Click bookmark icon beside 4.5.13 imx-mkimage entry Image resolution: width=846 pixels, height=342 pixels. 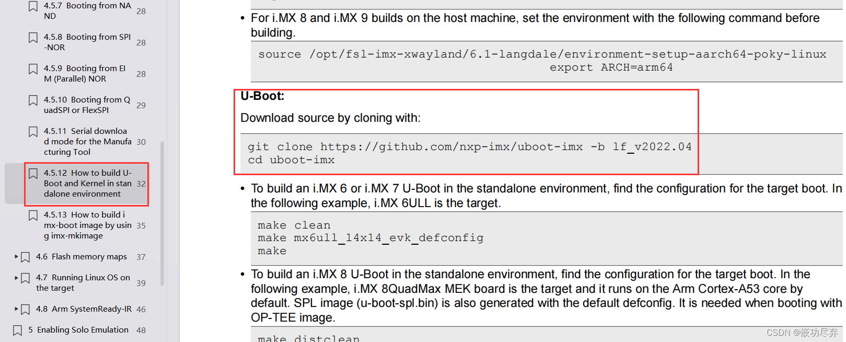coord(32,215)
